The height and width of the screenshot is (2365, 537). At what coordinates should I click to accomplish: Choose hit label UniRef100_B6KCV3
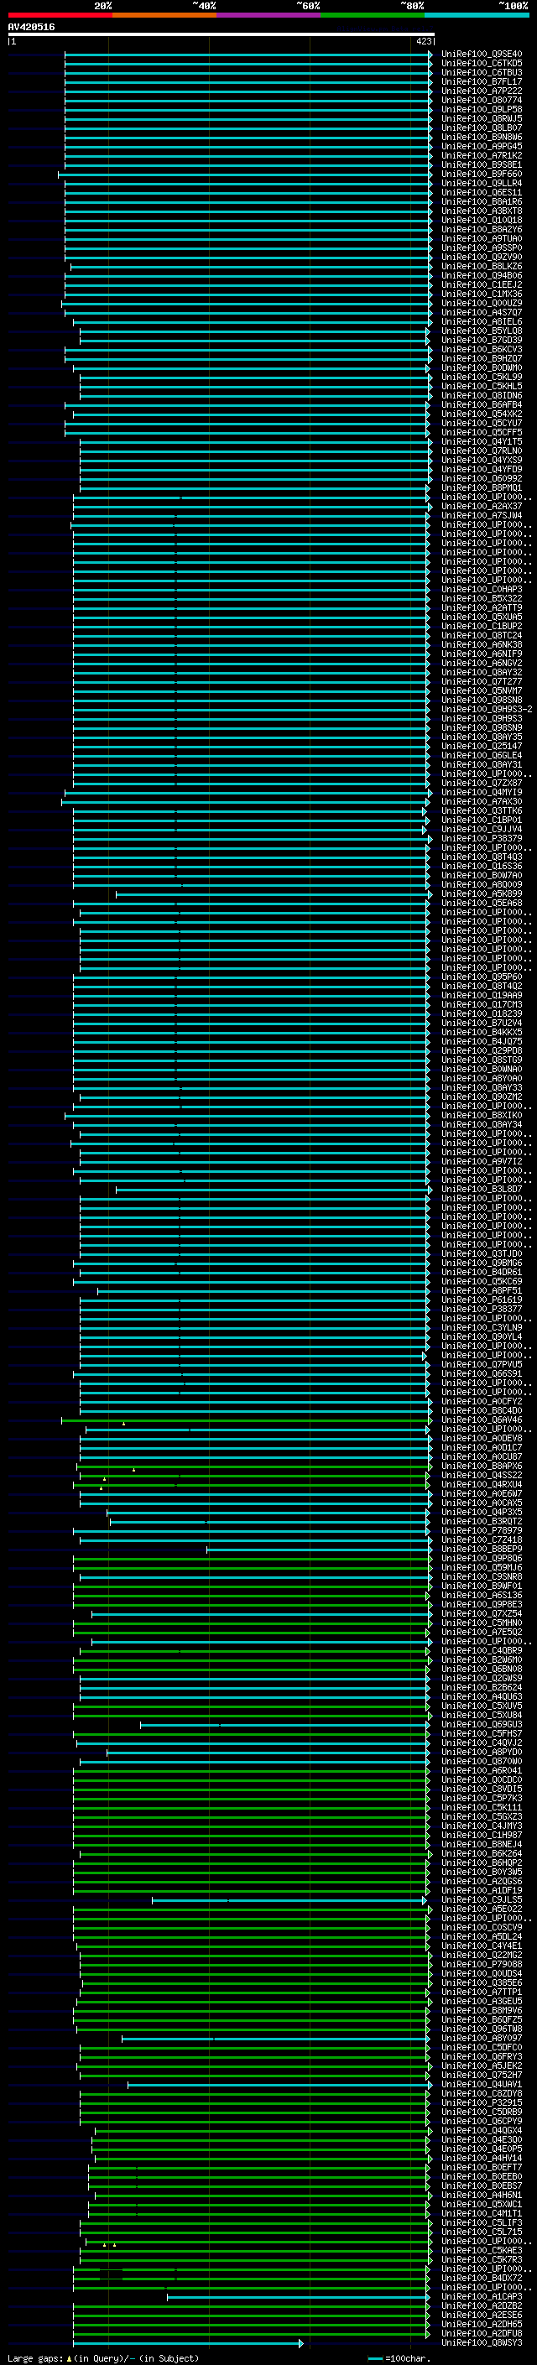(481, 349)
